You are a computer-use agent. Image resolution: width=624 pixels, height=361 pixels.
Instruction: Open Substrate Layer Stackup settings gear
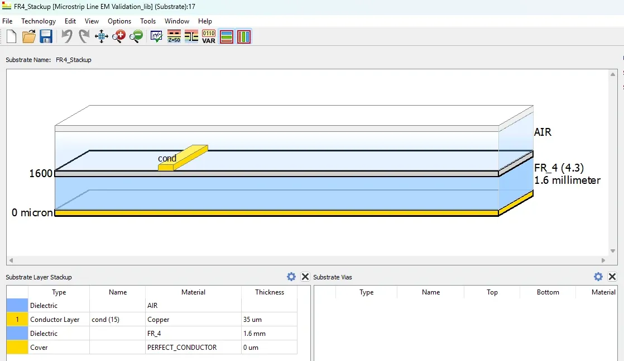tap(291, 277)
